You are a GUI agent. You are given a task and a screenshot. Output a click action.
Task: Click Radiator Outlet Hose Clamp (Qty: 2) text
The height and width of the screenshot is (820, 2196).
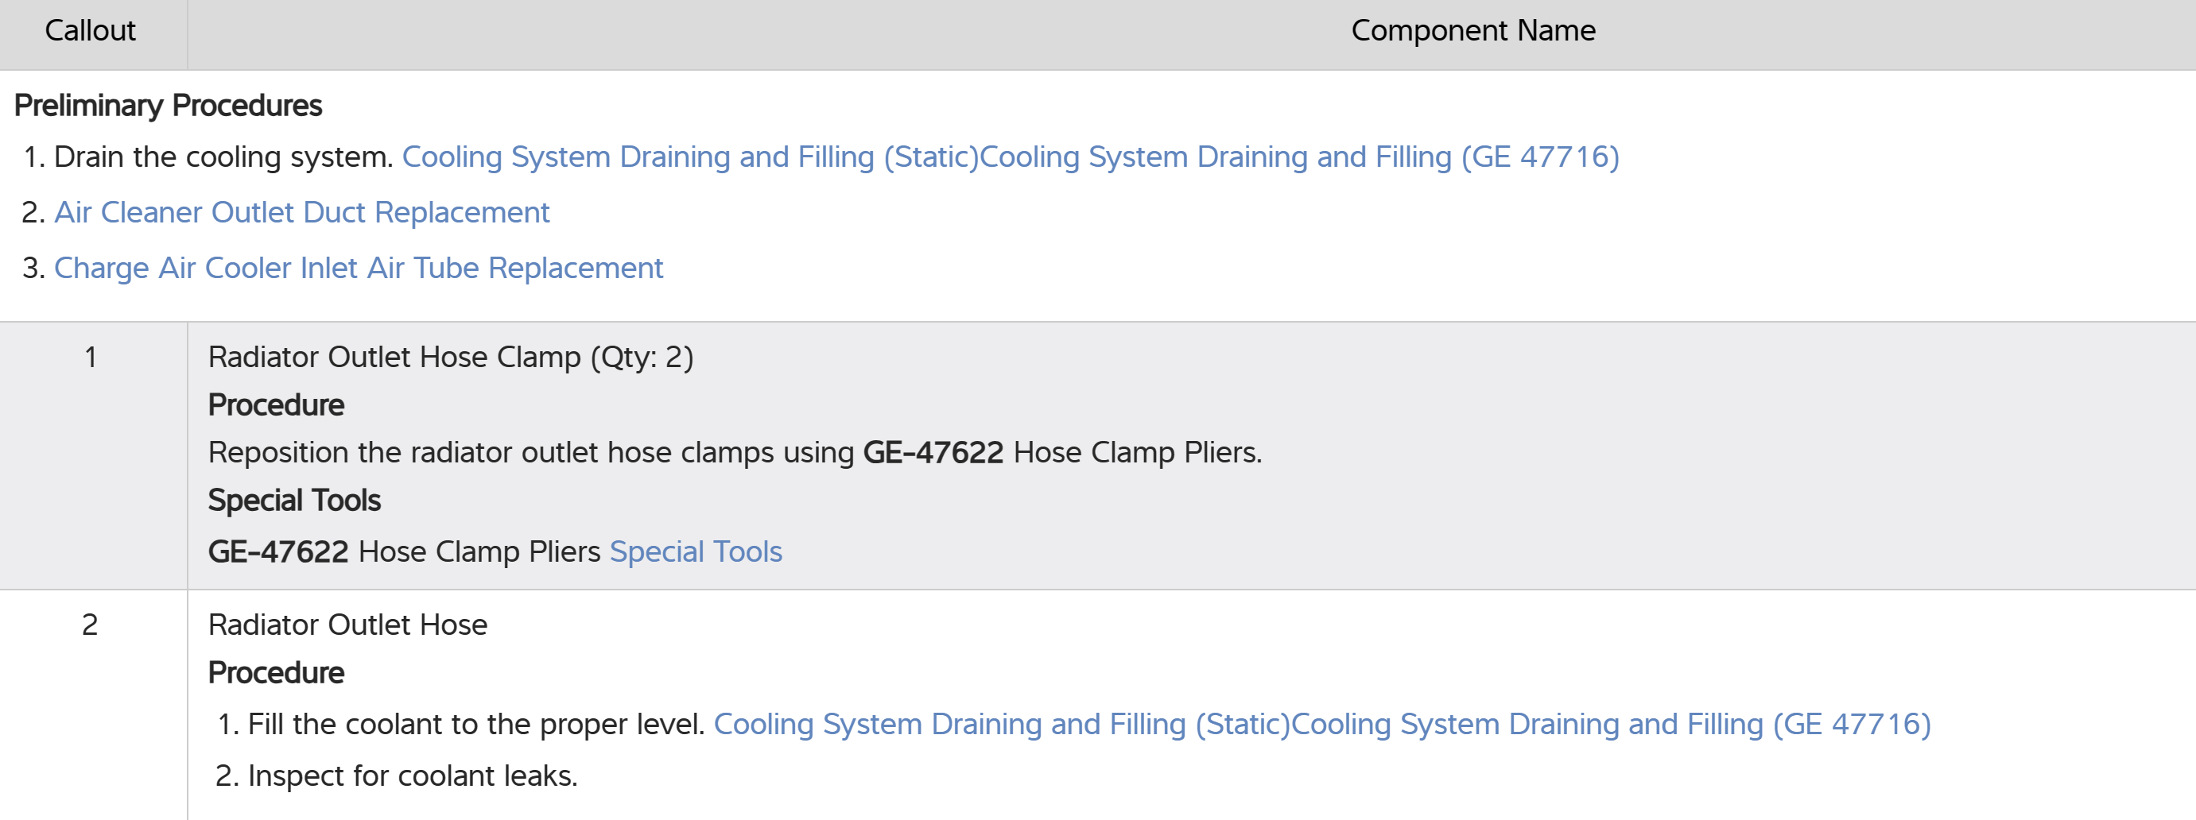tap(450, 357)
